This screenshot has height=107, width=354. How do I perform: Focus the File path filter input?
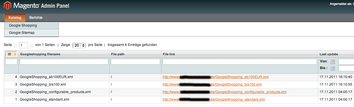tap(135, 62)
